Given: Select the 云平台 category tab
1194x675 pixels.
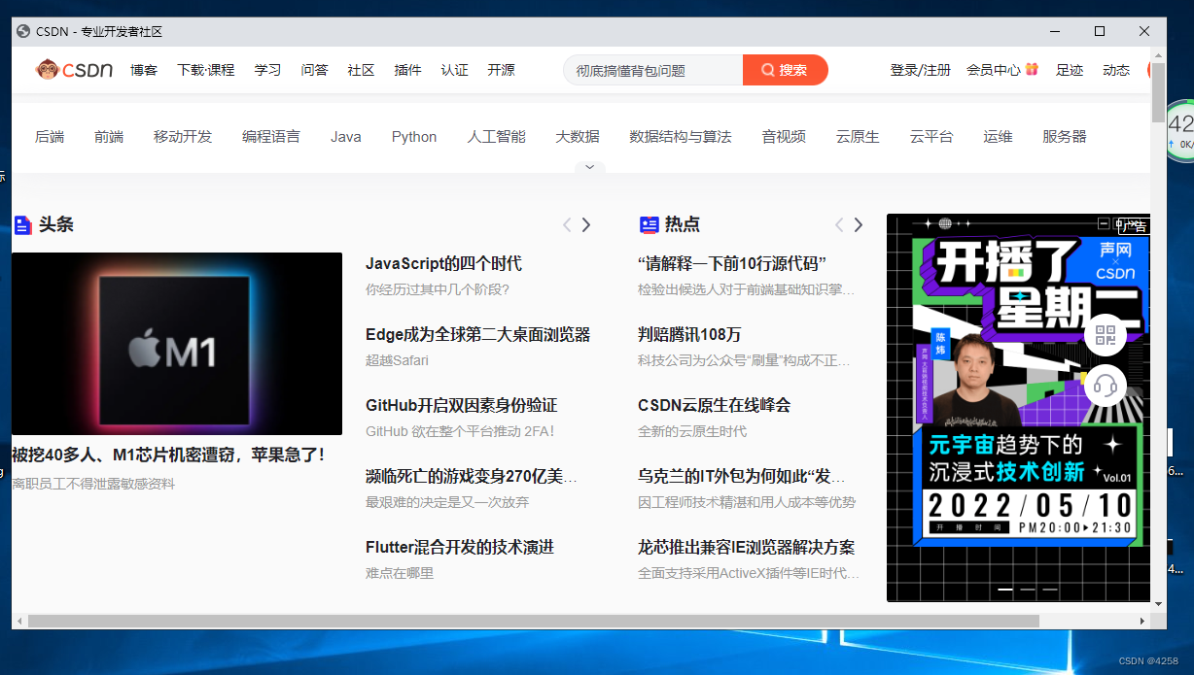Looking at the screenshot, I should [931, 137].
